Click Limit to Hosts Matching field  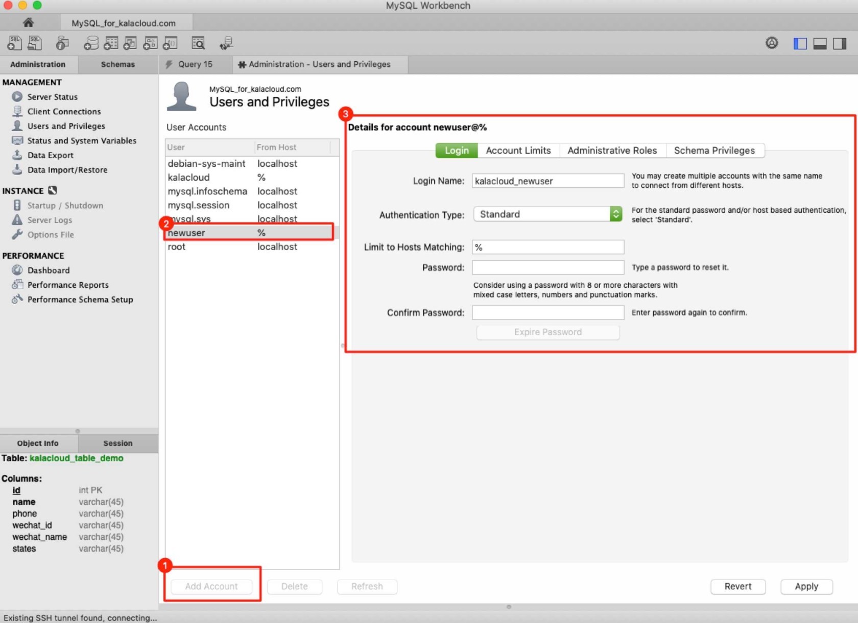point(548,247)
